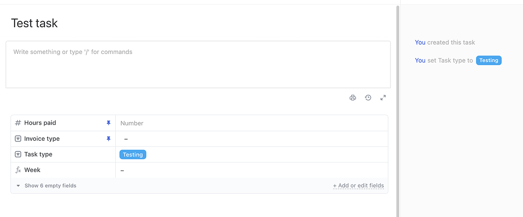Image resolution: width=523 pixels, height=217 pixels.
Task: Click the hash icon beside Hours paid
Action: click(x=18, y=123)
